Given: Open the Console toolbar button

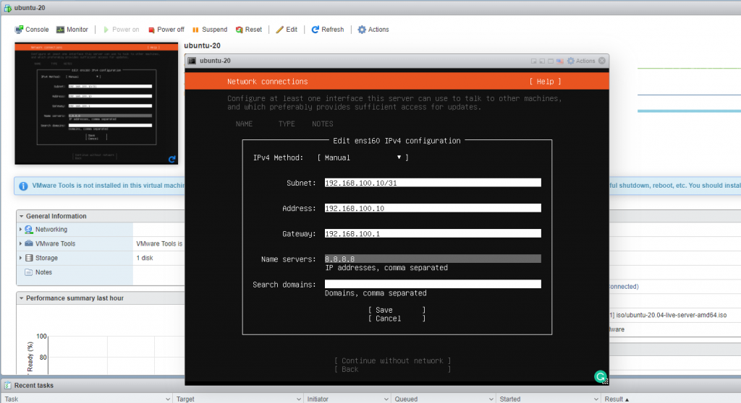Looking at the screenshot, I should 32,30.
